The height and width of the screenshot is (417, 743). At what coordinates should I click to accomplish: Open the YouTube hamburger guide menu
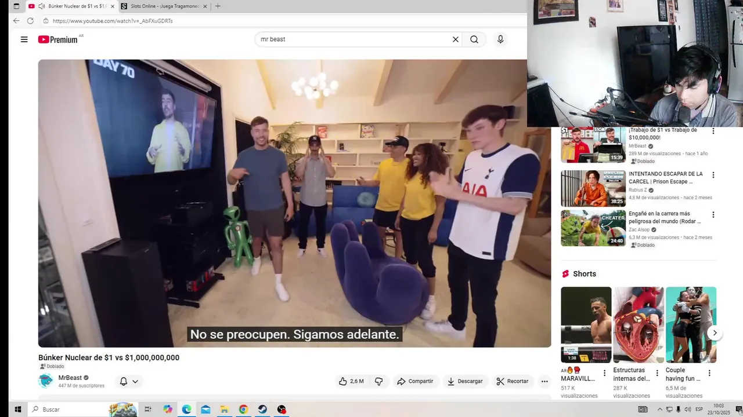24,39
